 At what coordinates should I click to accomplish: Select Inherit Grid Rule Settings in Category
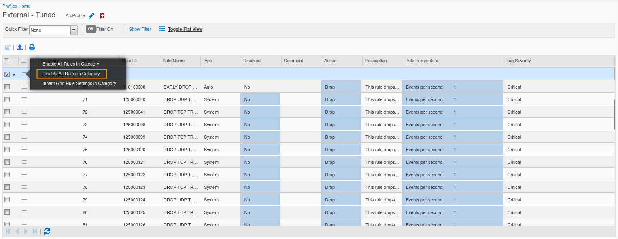click(x=79, y=83)
